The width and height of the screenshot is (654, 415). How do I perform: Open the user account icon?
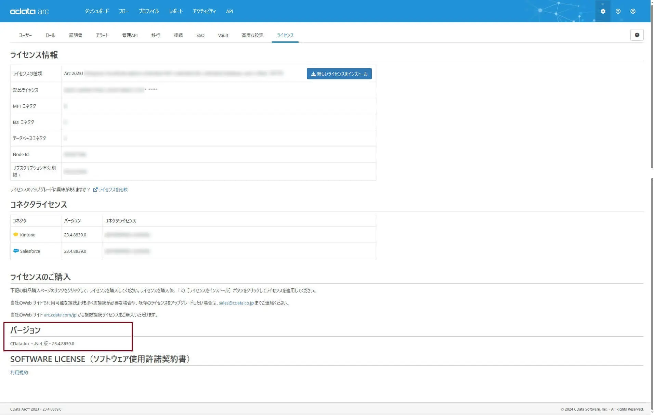[x=633, y=11]
